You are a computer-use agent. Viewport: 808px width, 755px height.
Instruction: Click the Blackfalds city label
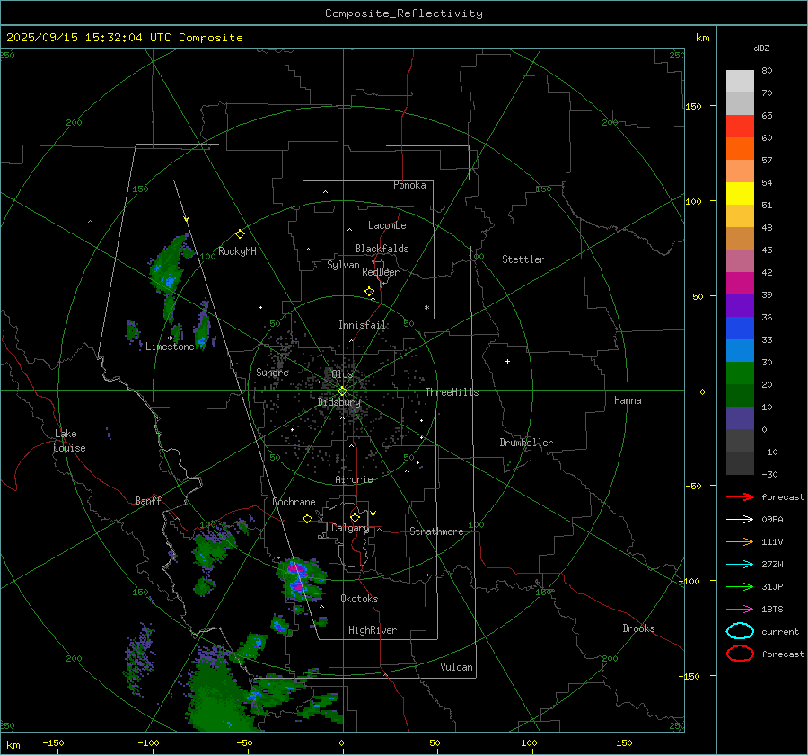[x=382, y=249]
